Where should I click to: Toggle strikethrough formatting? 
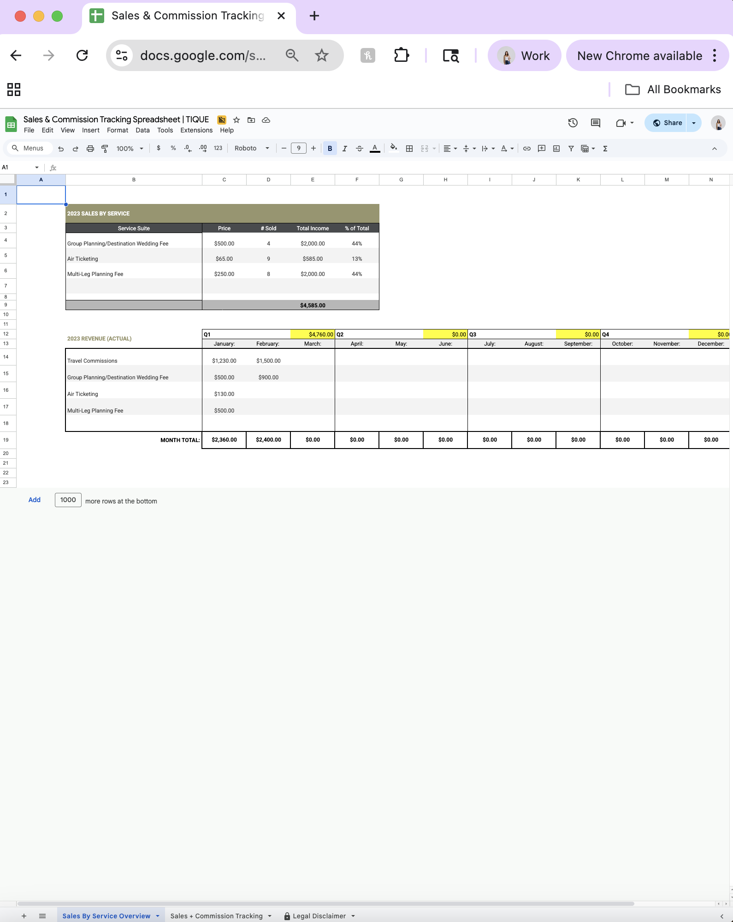point(360,149)
